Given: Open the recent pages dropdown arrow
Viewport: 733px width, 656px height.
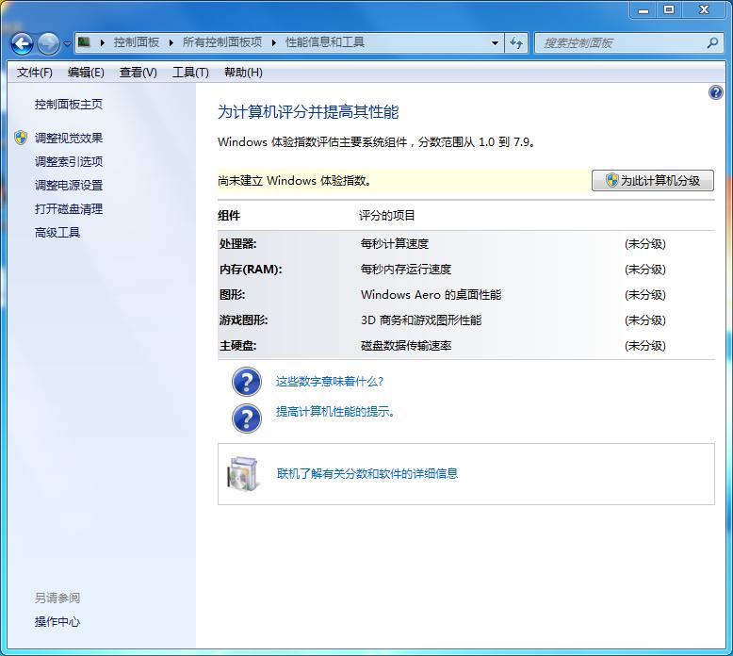Looking at the screenshot, I should point(67,44).
